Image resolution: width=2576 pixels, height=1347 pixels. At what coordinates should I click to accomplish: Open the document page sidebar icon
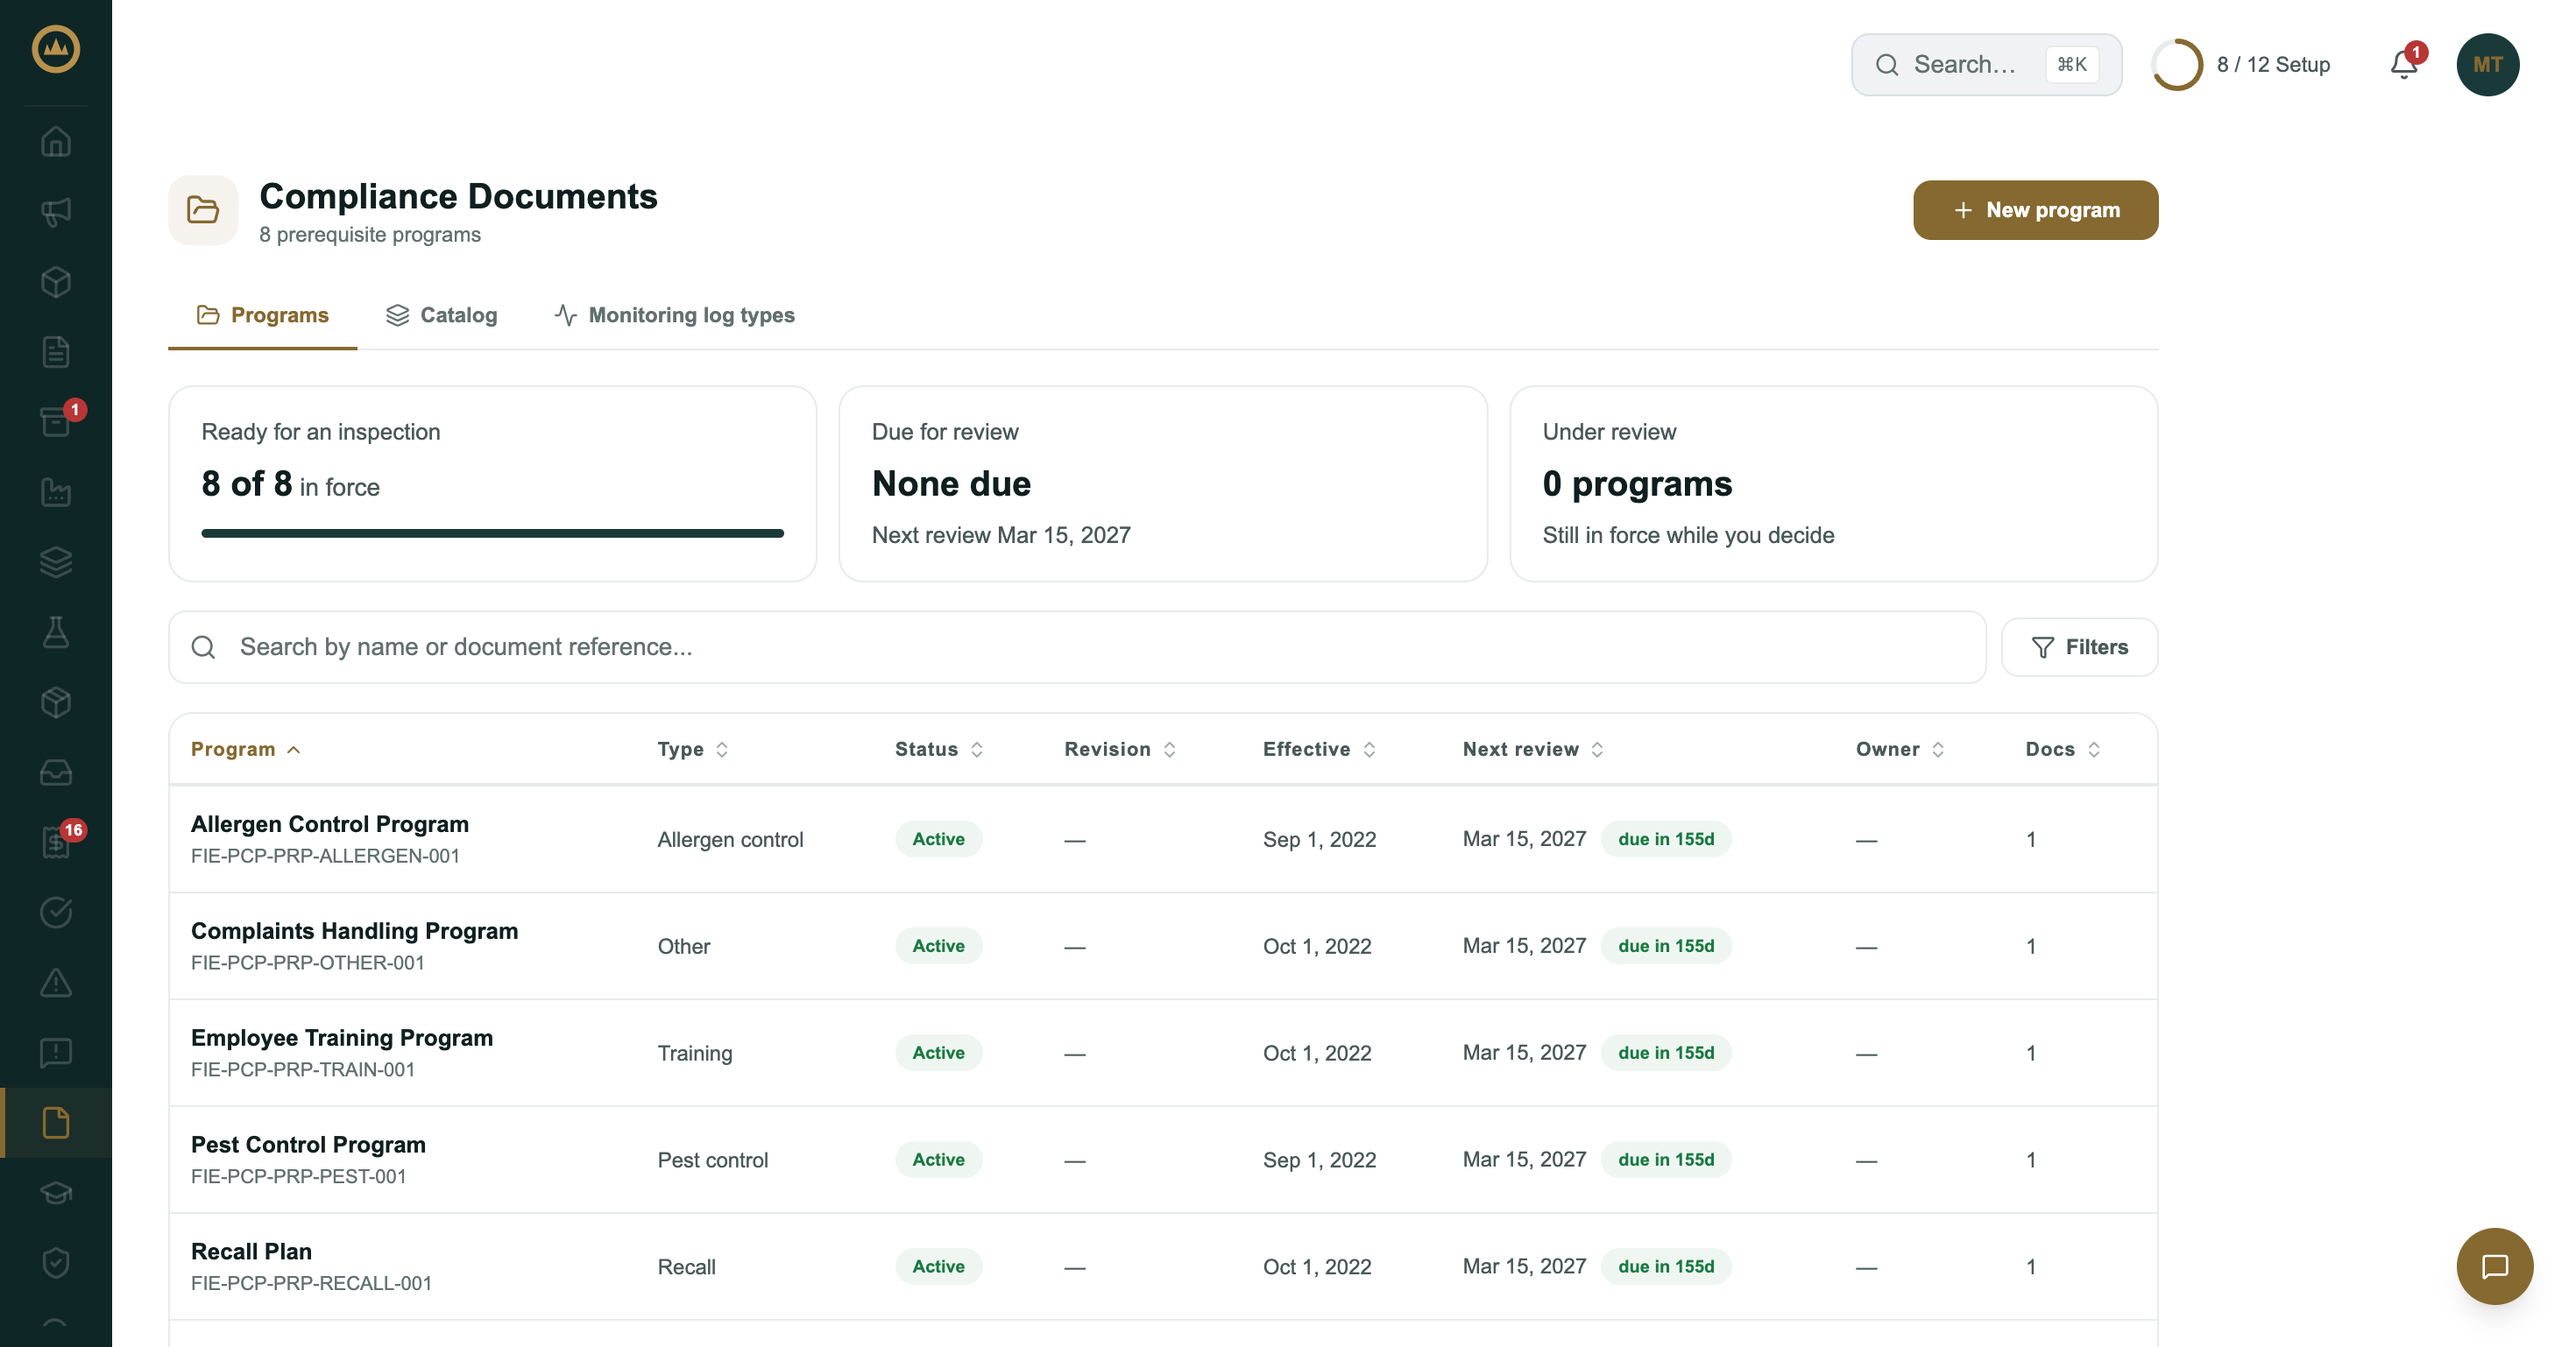pyautogui.click(x=56, y=352)
